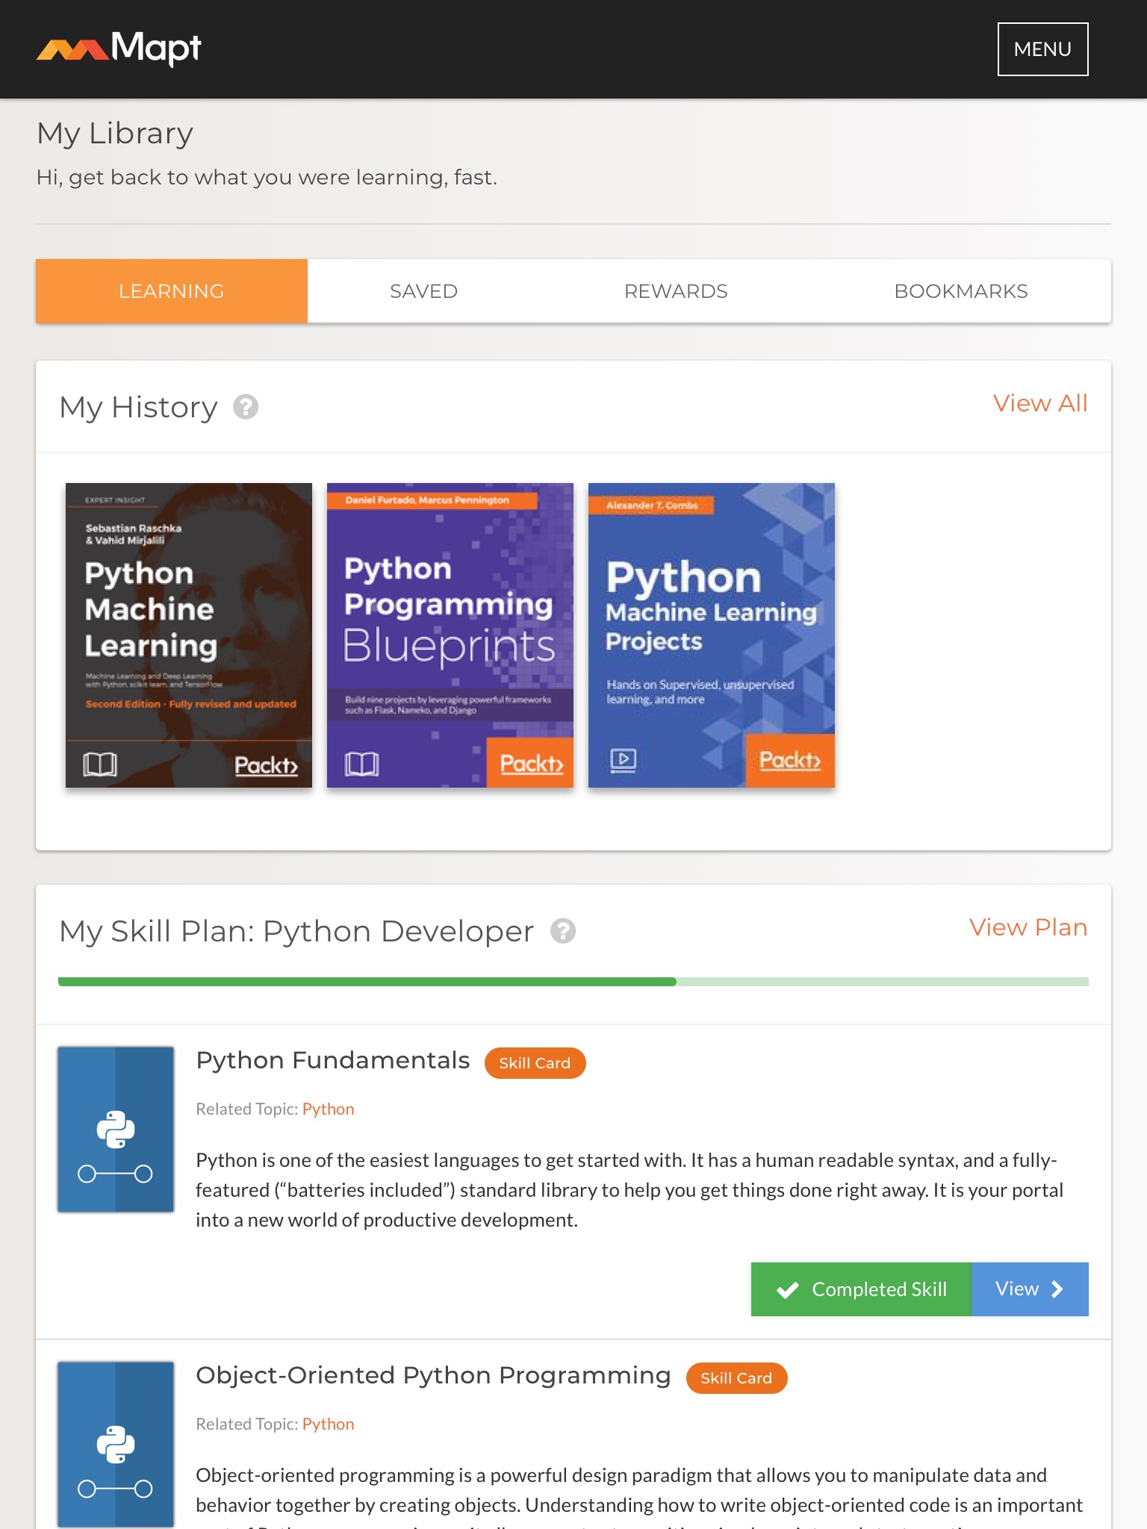Click book icon on Python Machine Learning cover
Viewport: 1147px width, 1529px height.
click(100, 764)
